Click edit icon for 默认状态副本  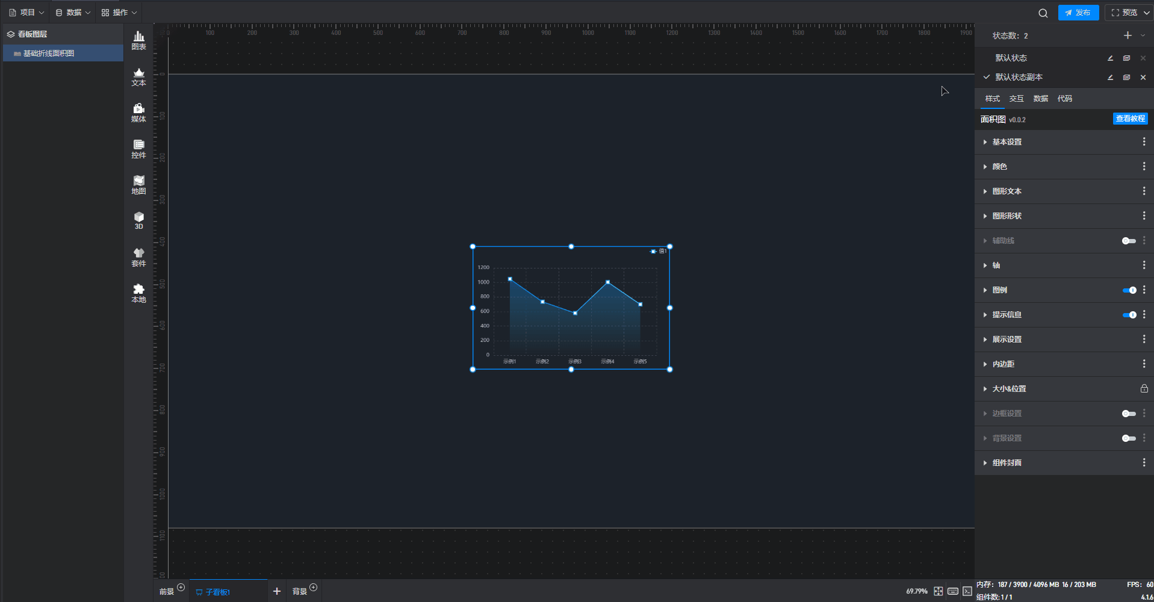1110,77
